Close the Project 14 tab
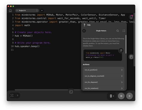This screenshot has width=142, height=110. [x=17, y=11]
